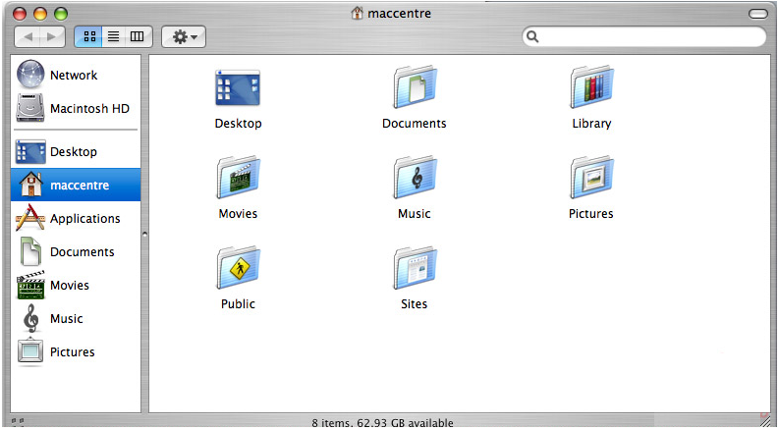The image size is (779, 430).
Task: Click the search field
Action: coord(643,36)
